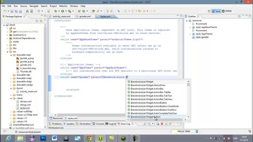Click the clear log viewer icon
The image size is (253, 142).
(x=158, y=124)
